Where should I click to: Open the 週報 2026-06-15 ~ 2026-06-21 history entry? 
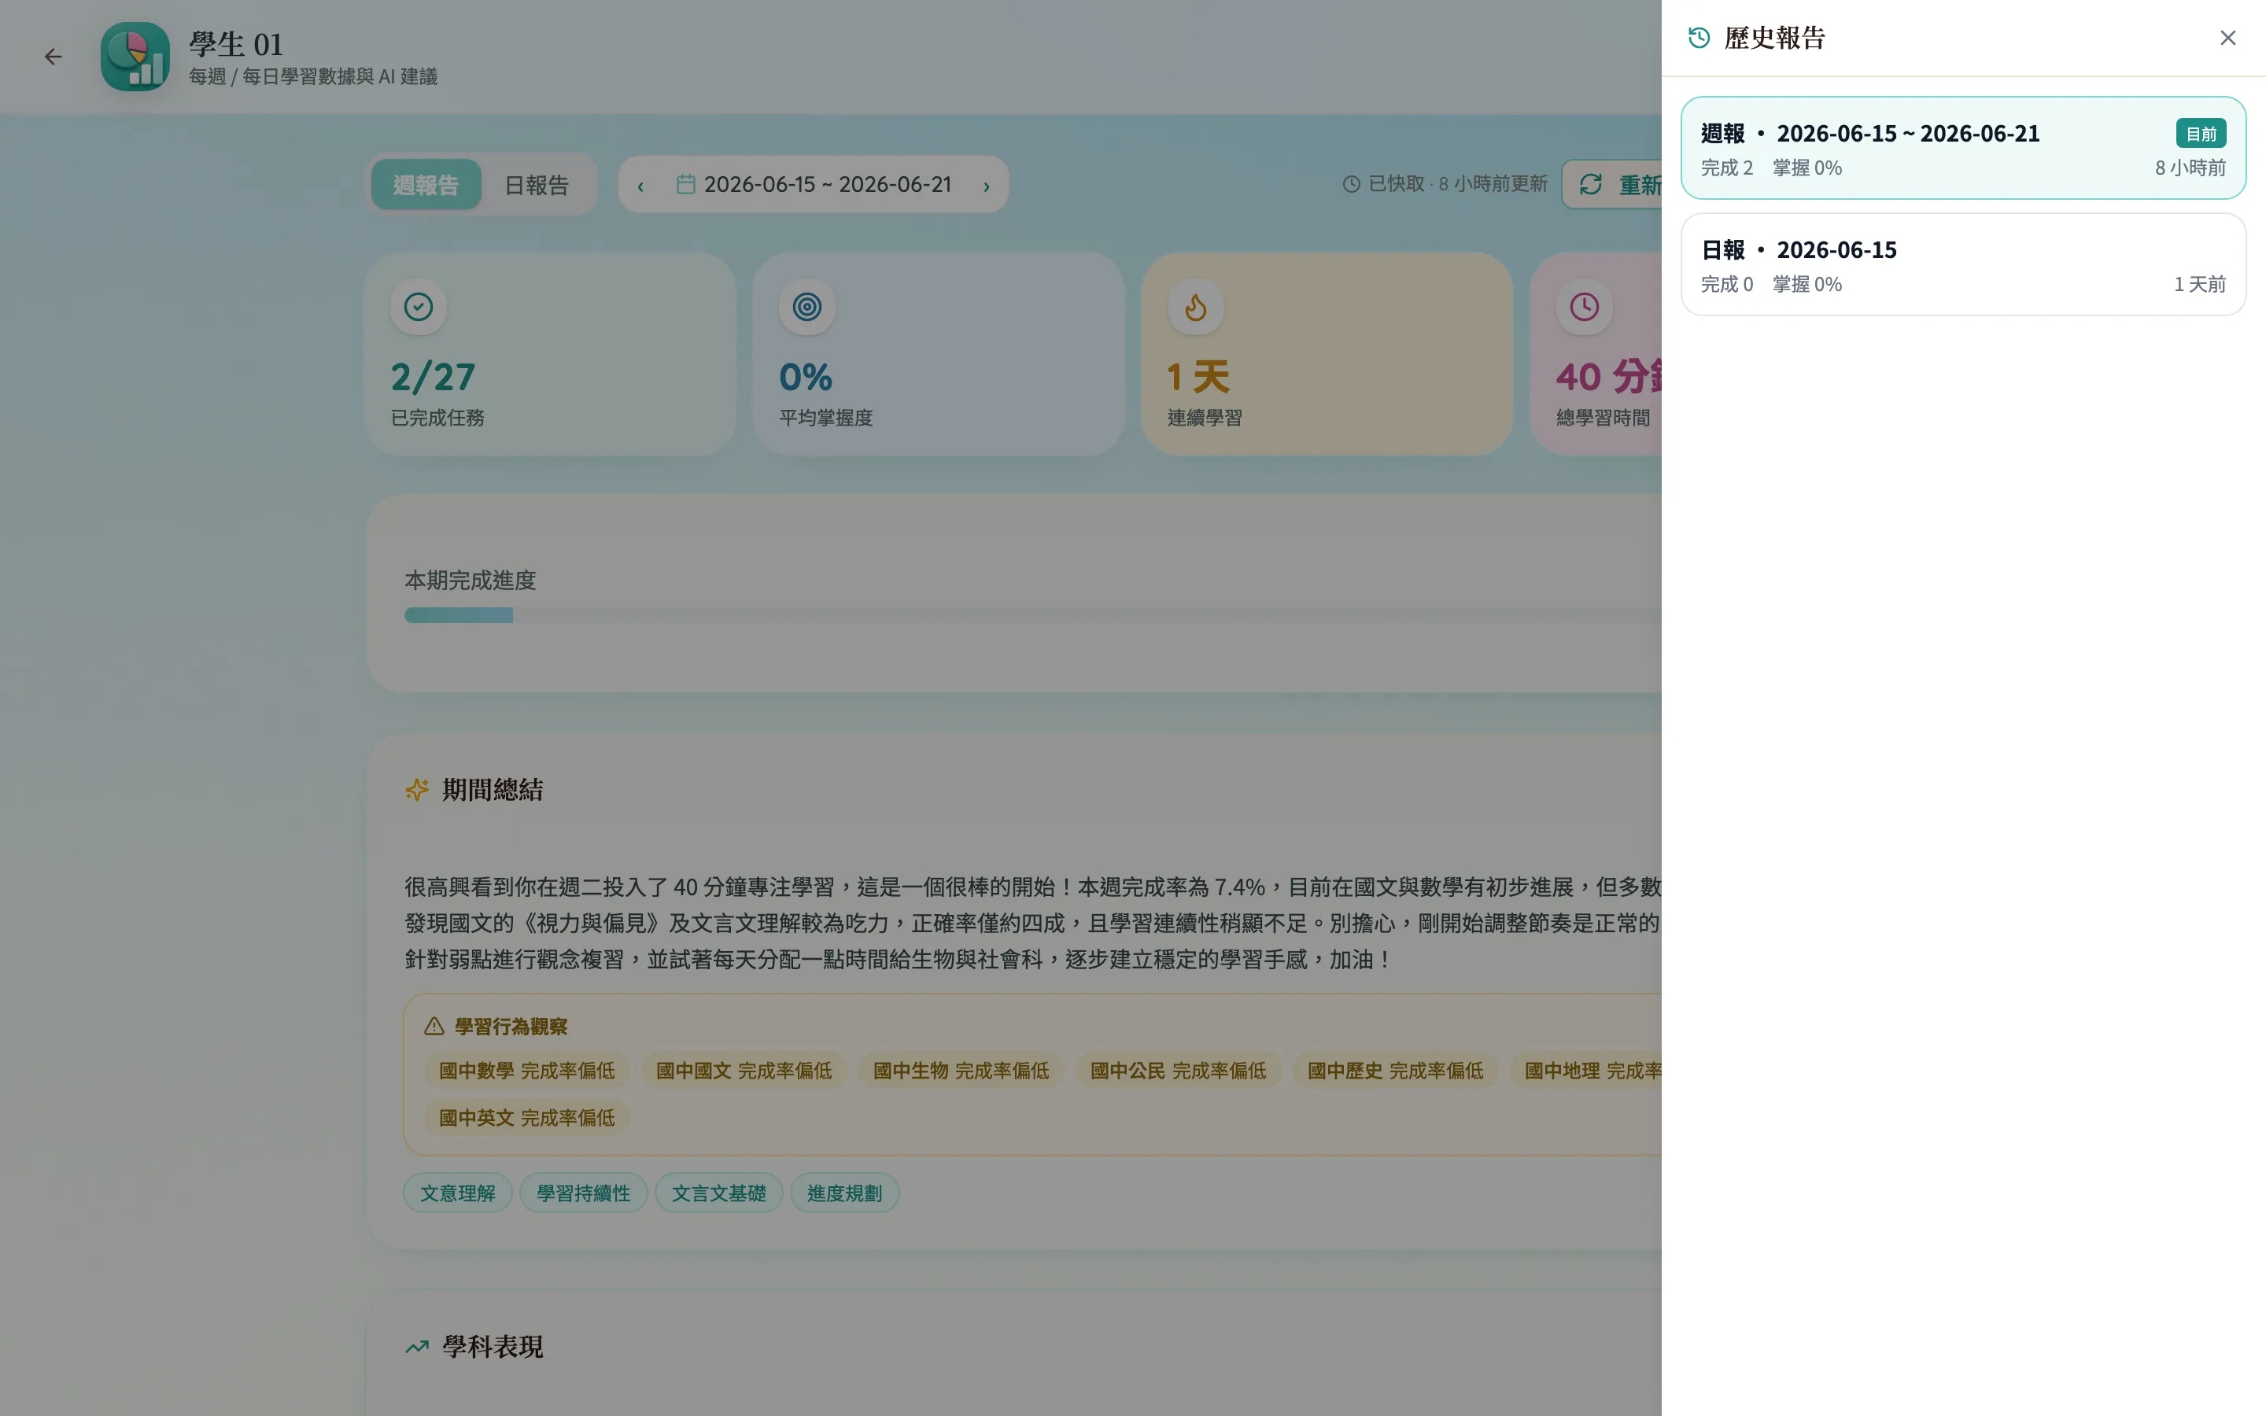pyautogui.click(x=1962, y=148)
